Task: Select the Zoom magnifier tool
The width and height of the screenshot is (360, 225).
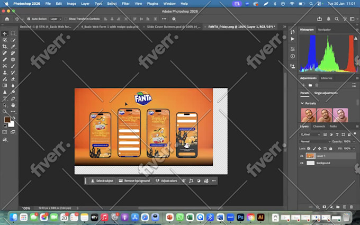Action: click(5, 112)
